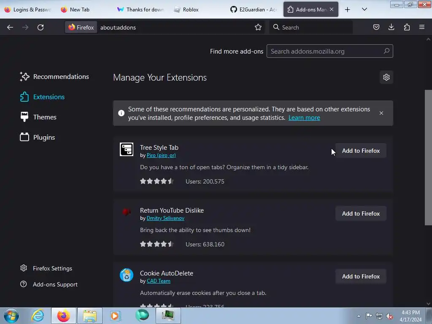The image size is (432, 324).
Task: Add Return YouTube Dislike to Firefox
Action: [361, 213]
